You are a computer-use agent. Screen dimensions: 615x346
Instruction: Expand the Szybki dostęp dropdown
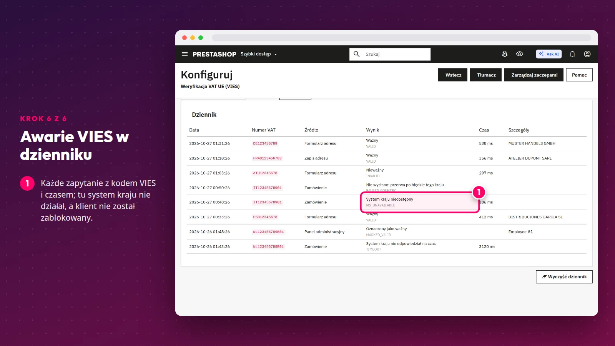point(259,54)
